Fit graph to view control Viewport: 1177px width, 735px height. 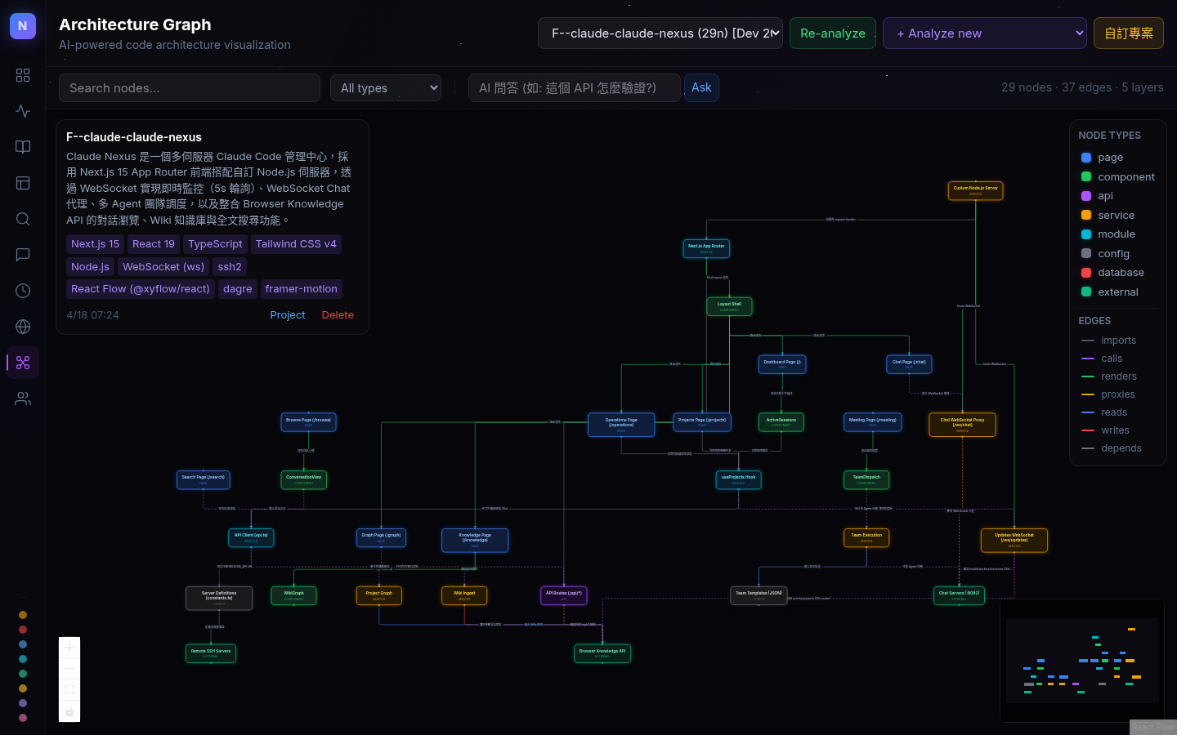(69, 690)
